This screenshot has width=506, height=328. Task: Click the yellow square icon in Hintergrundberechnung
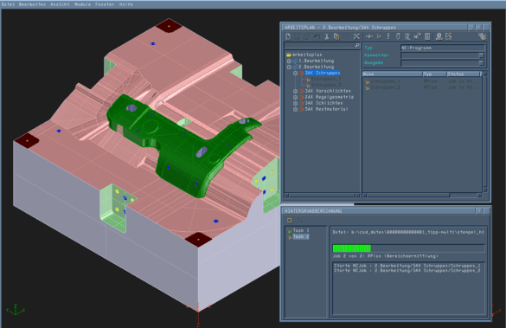click(290, 220)
